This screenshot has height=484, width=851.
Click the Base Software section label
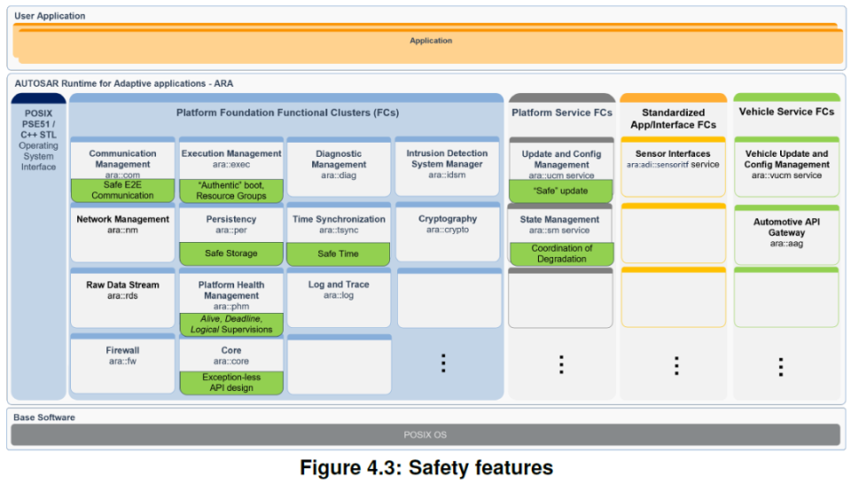[44, 418]
